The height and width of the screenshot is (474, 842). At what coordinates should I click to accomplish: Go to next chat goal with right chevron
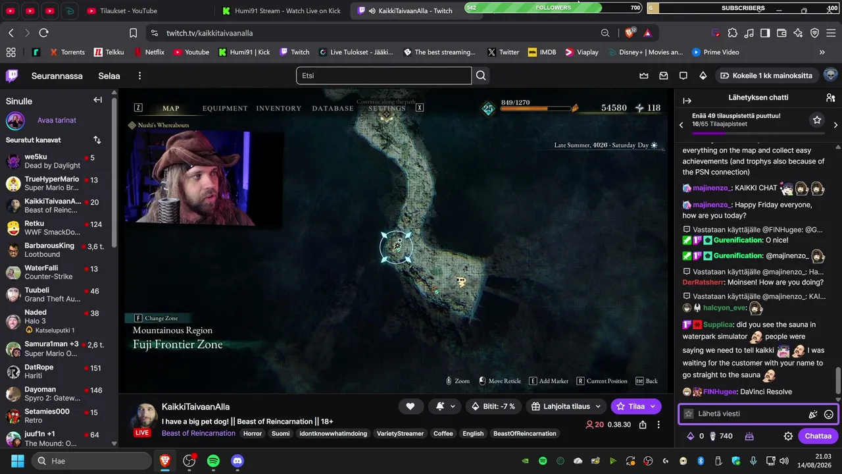pyautogui.click(x=835, y=125)
